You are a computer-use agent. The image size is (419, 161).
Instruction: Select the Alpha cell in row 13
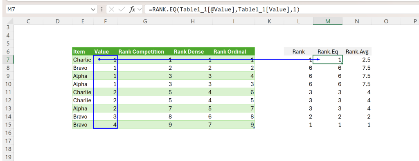point(83,108)
